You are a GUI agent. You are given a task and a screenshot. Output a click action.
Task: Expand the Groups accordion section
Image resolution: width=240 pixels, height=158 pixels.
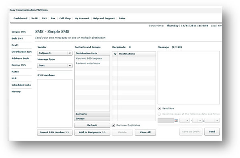(x=92, y=119)
